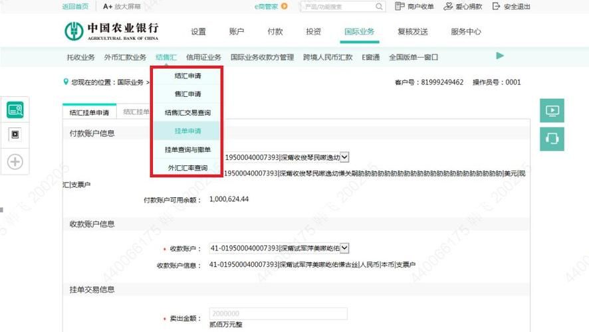Select 跨境人民币汇款 submenu
589x332 pixels.
328,57
